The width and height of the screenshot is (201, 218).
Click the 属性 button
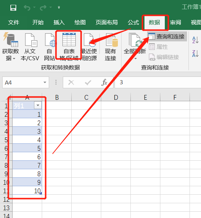point(159,47)
